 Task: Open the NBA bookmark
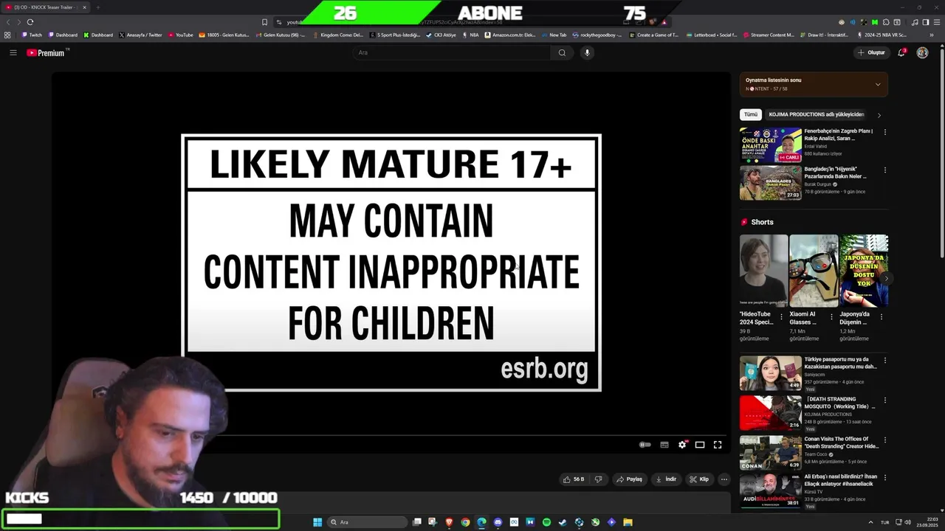coord(470,35)
